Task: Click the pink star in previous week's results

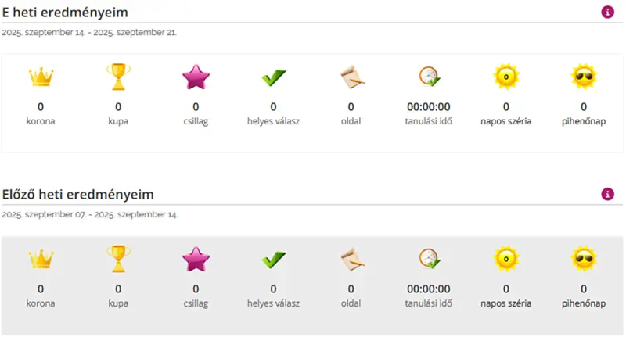Action: (x=196, y=259)
